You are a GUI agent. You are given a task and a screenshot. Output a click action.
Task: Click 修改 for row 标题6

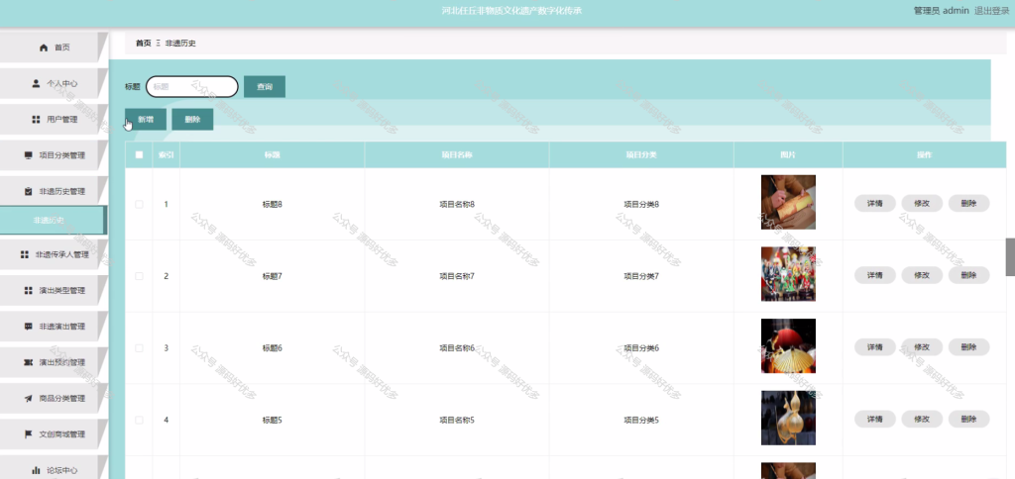pos(922,347)
